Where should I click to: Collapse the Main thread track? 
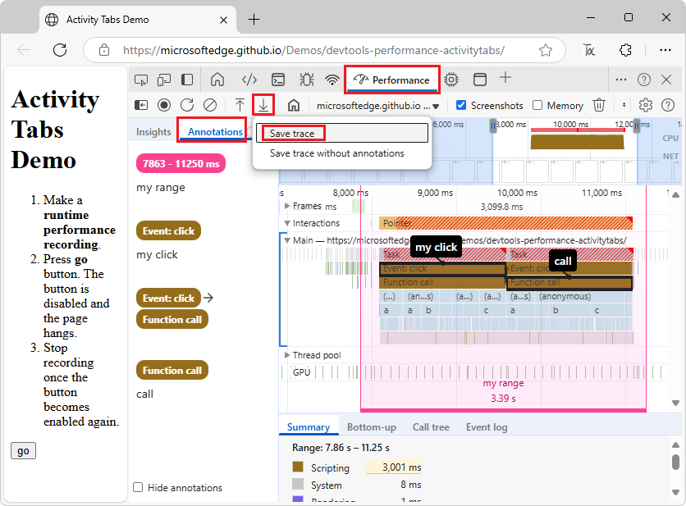coord(286,240)
